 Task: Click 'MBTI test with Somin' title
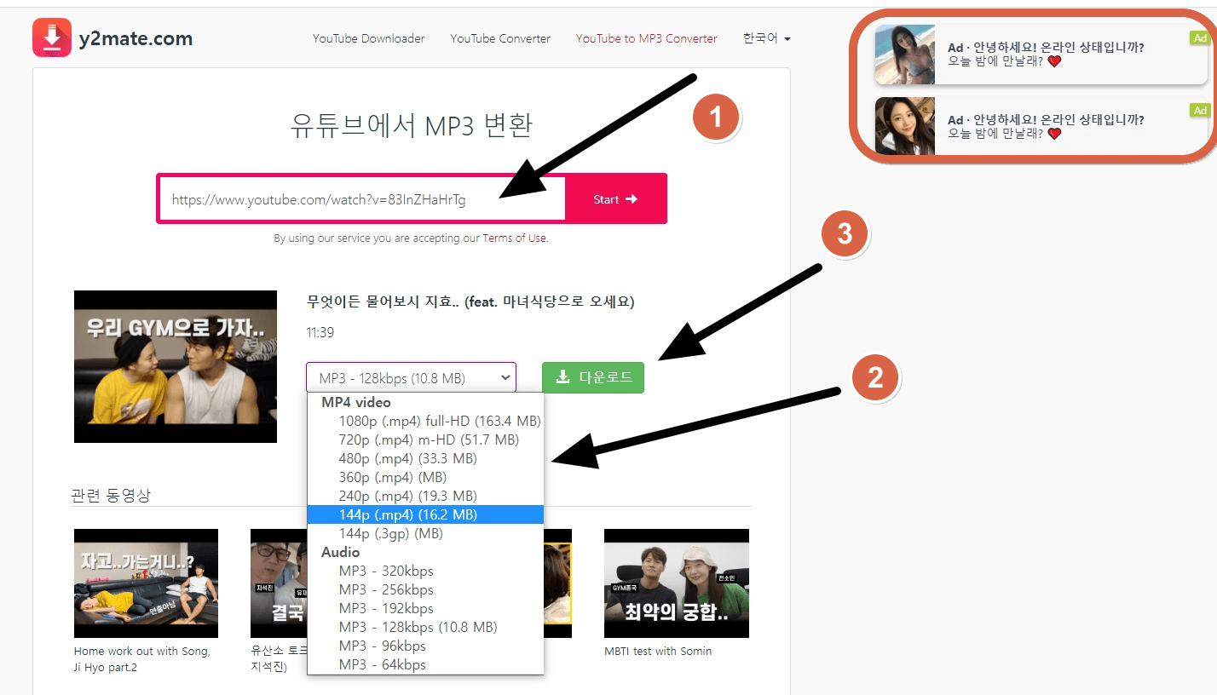tap(658, 652)
